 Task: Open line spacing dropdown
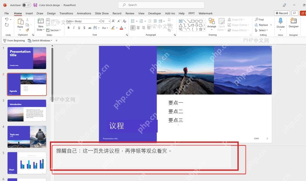161,21
